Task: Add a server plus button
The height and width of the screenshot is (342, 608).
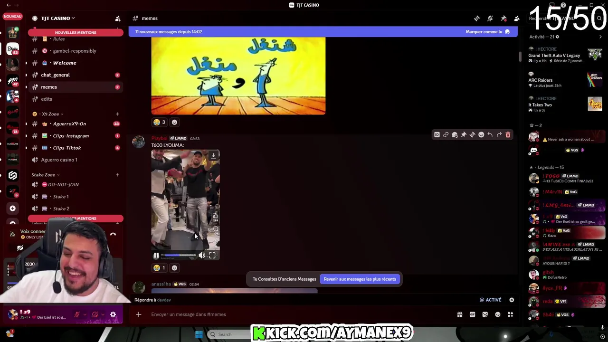Action: pos(13,208)
